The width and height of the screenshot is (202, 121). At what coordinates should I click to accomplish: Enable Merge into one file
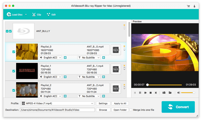[131, 110]
